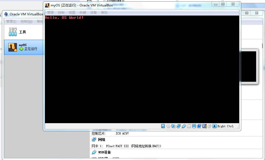Open the display status icon
This screenshot has width=265, height=160.
(194, 126)
